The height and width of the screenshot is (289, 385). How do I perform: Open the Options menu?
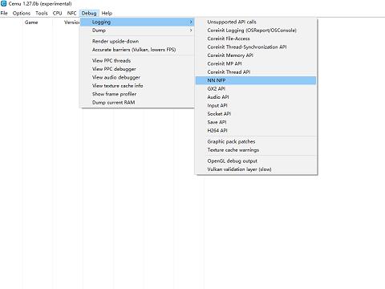22,13
